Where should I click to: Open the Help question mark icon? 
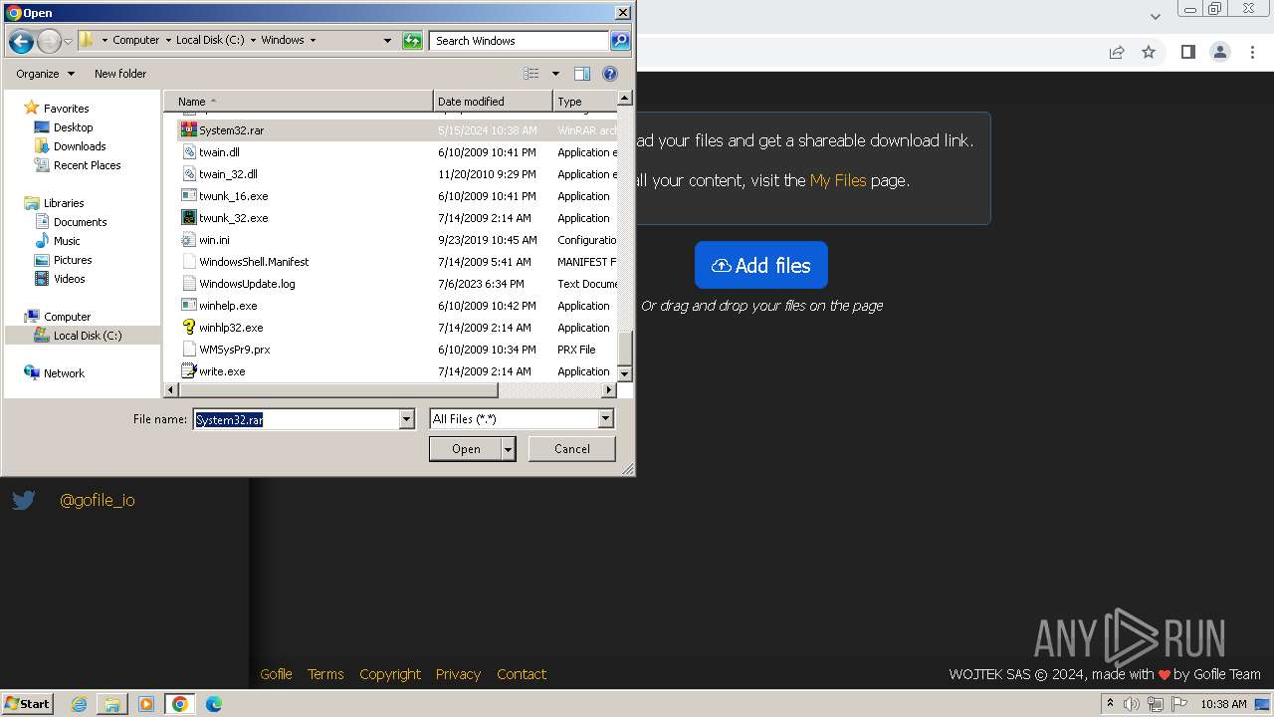610,74
